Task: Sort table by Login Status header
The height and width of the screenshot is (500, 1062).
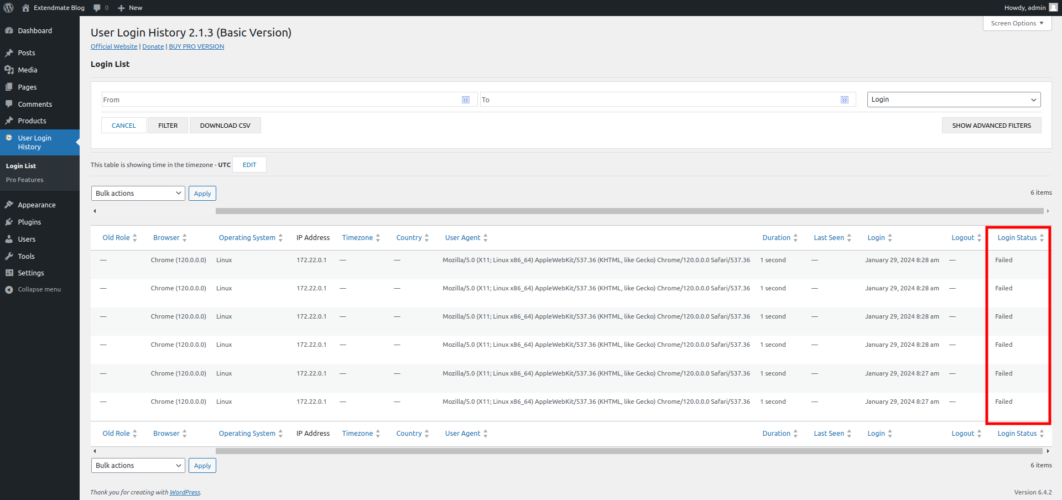Action: (1017, 238)
